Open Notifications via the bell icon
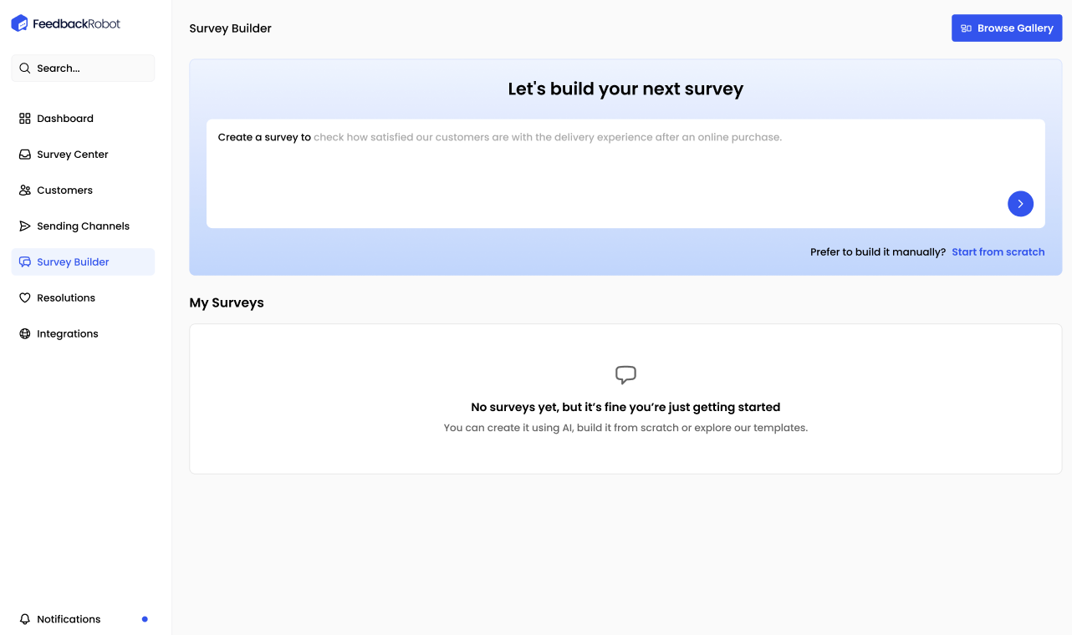 pos(24,619)
